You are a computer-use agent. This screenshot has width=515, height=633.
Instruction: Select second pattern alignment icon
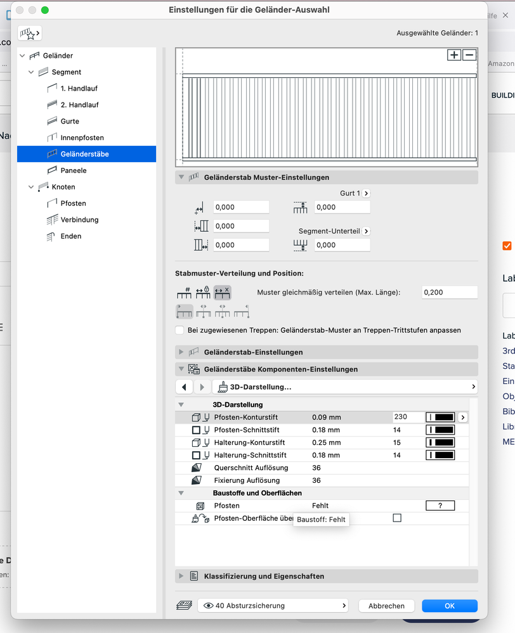coord(204,311)
